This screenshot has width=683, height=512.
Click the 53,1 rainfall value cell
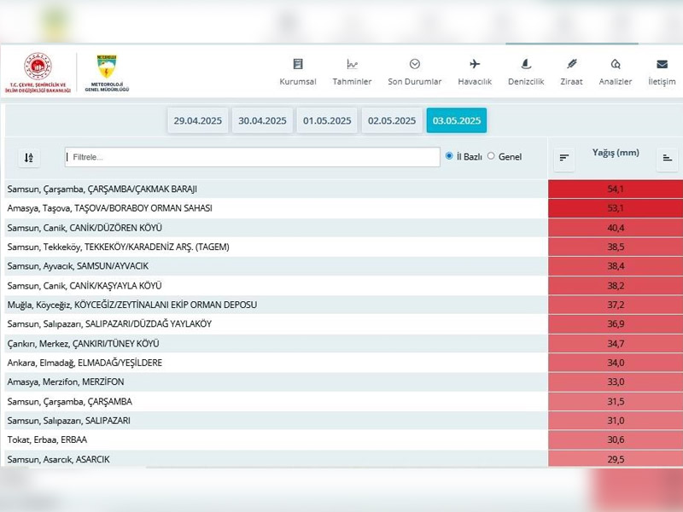click(x=616, y=208)
